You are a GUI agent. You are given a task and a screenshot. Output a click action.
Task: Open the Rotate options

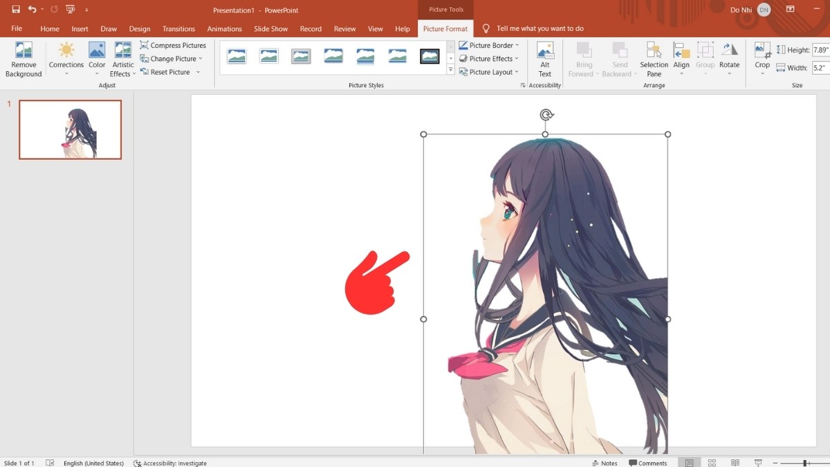(x=729, y=59)
